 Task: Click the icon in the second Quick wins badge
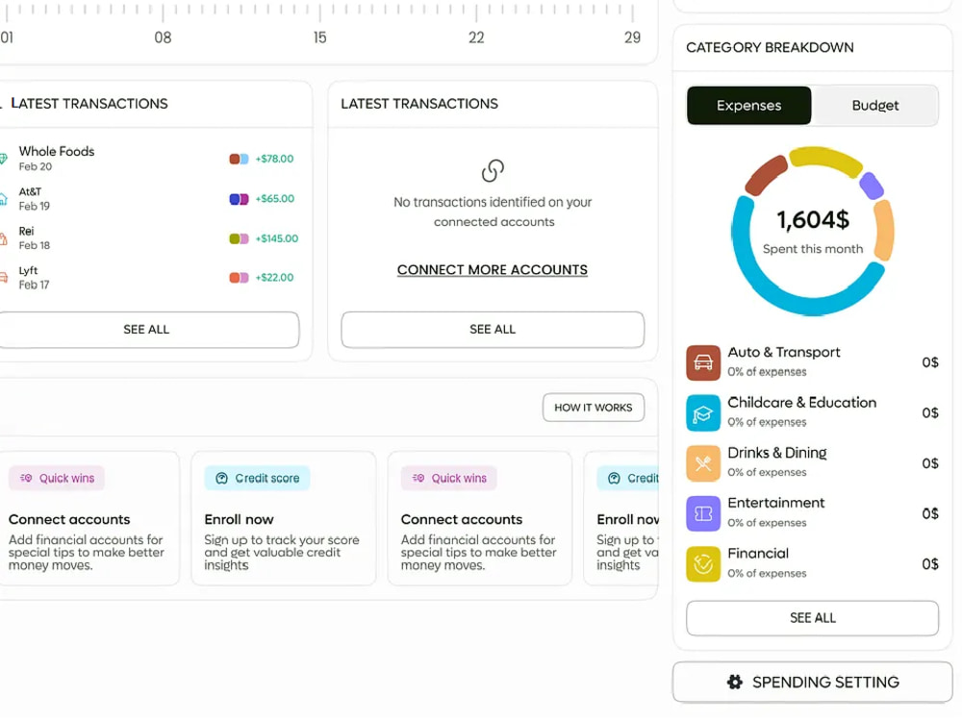(418, 478)
